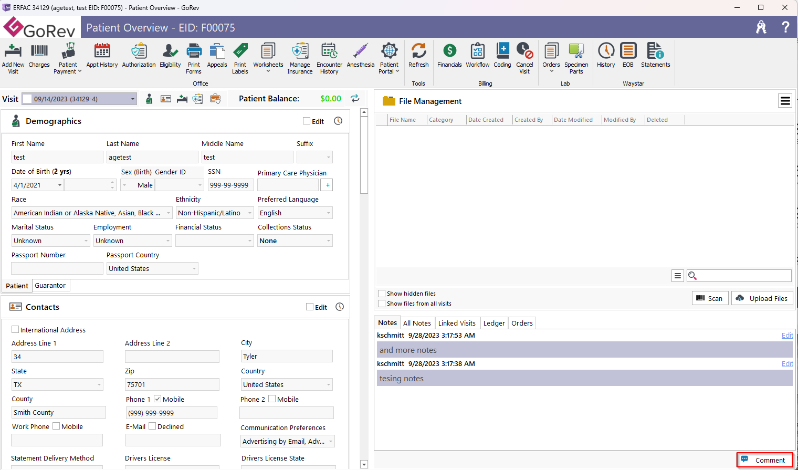Viewport: 798px width, 470px height.
Task: Enable Demographics Edit checkbox
Action: (x=307, y=121)
